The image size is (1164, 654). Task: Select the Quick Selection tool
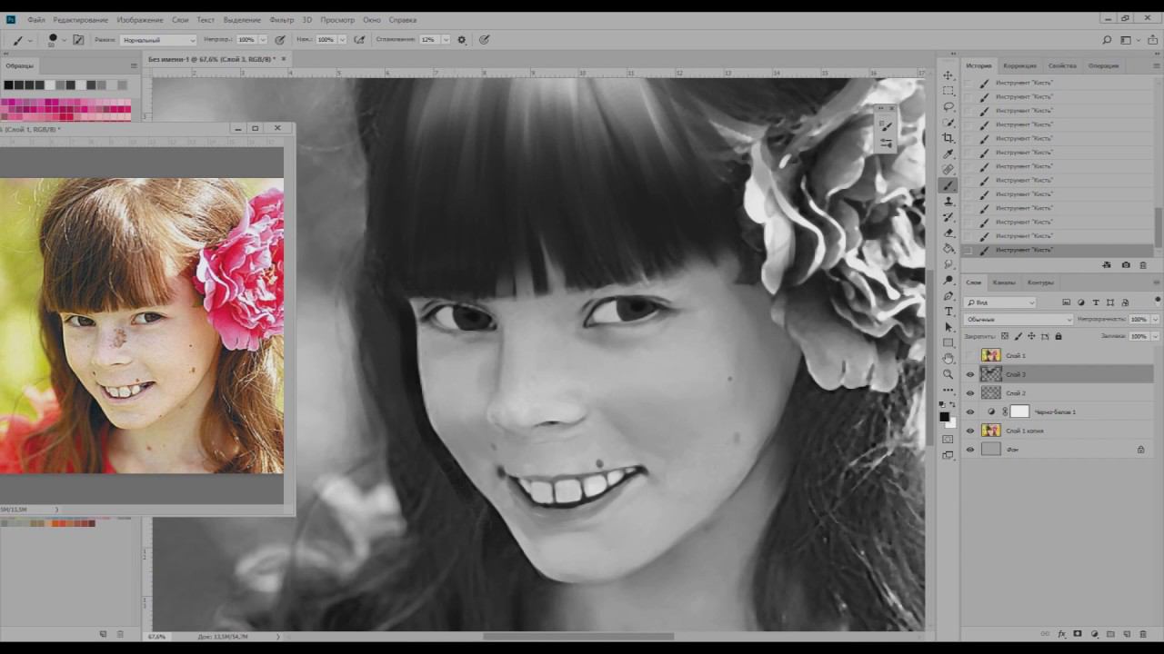click(x=948, y=123)
